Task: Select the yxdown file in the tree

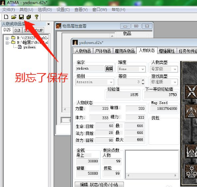Action: 29,47
